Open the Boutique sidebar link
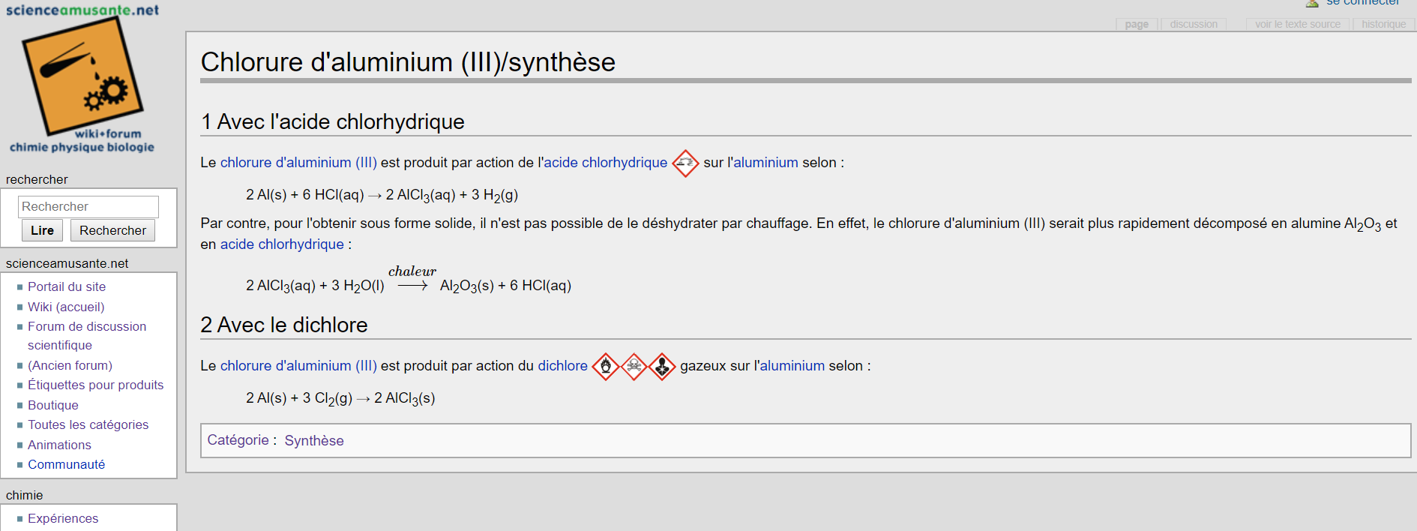The width and height of the screenshot is (1417, 531). coord(53,405)
